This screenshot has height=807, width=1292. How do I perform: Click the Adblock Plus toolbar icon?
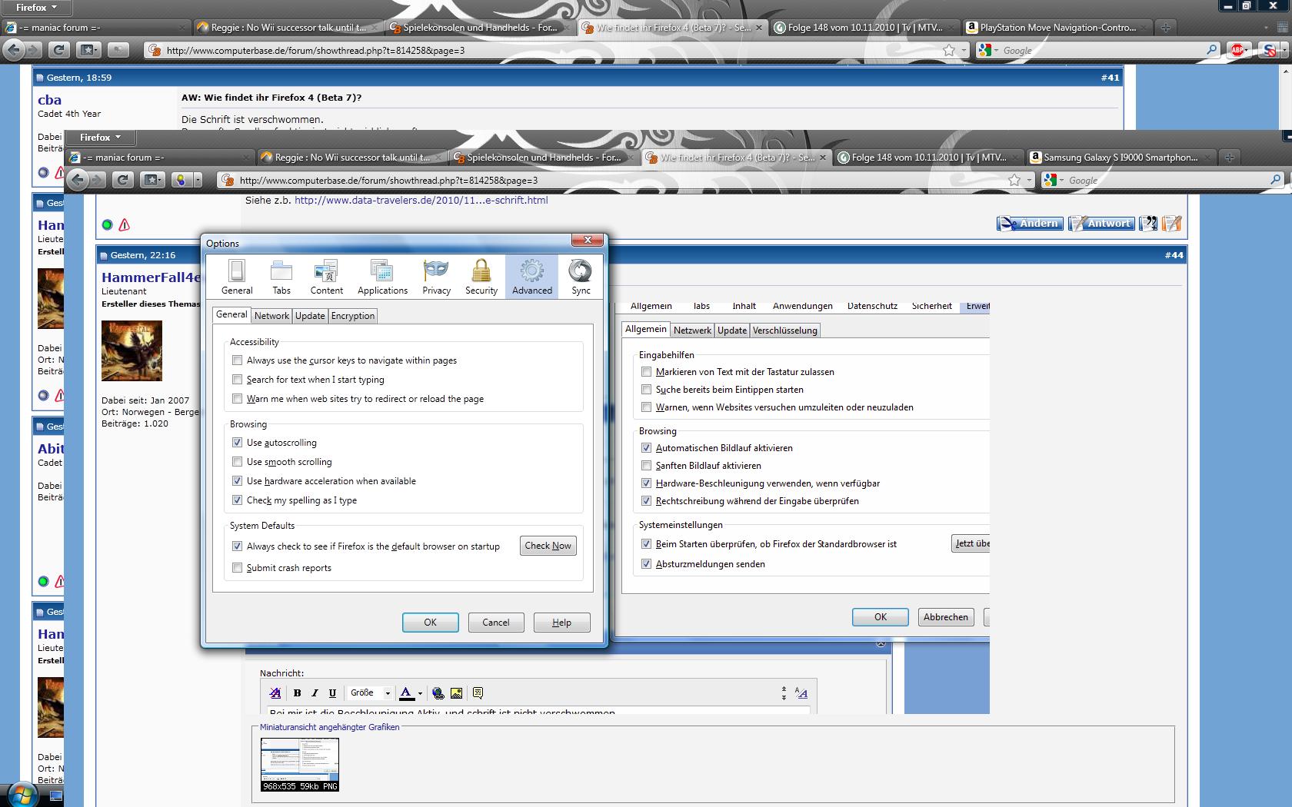pyautogui.click(x=1237, y=50)
